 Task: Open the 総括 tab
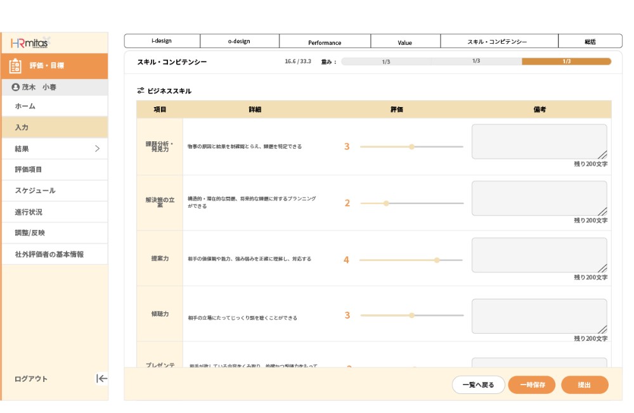click(590, 41)
